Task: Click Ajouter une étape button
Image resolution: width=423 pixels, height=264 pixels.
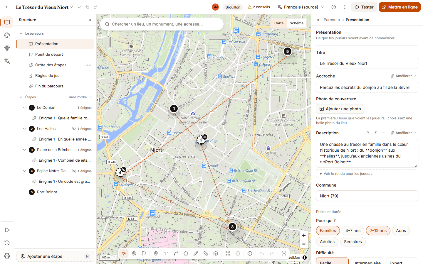Action: [55, 256]
